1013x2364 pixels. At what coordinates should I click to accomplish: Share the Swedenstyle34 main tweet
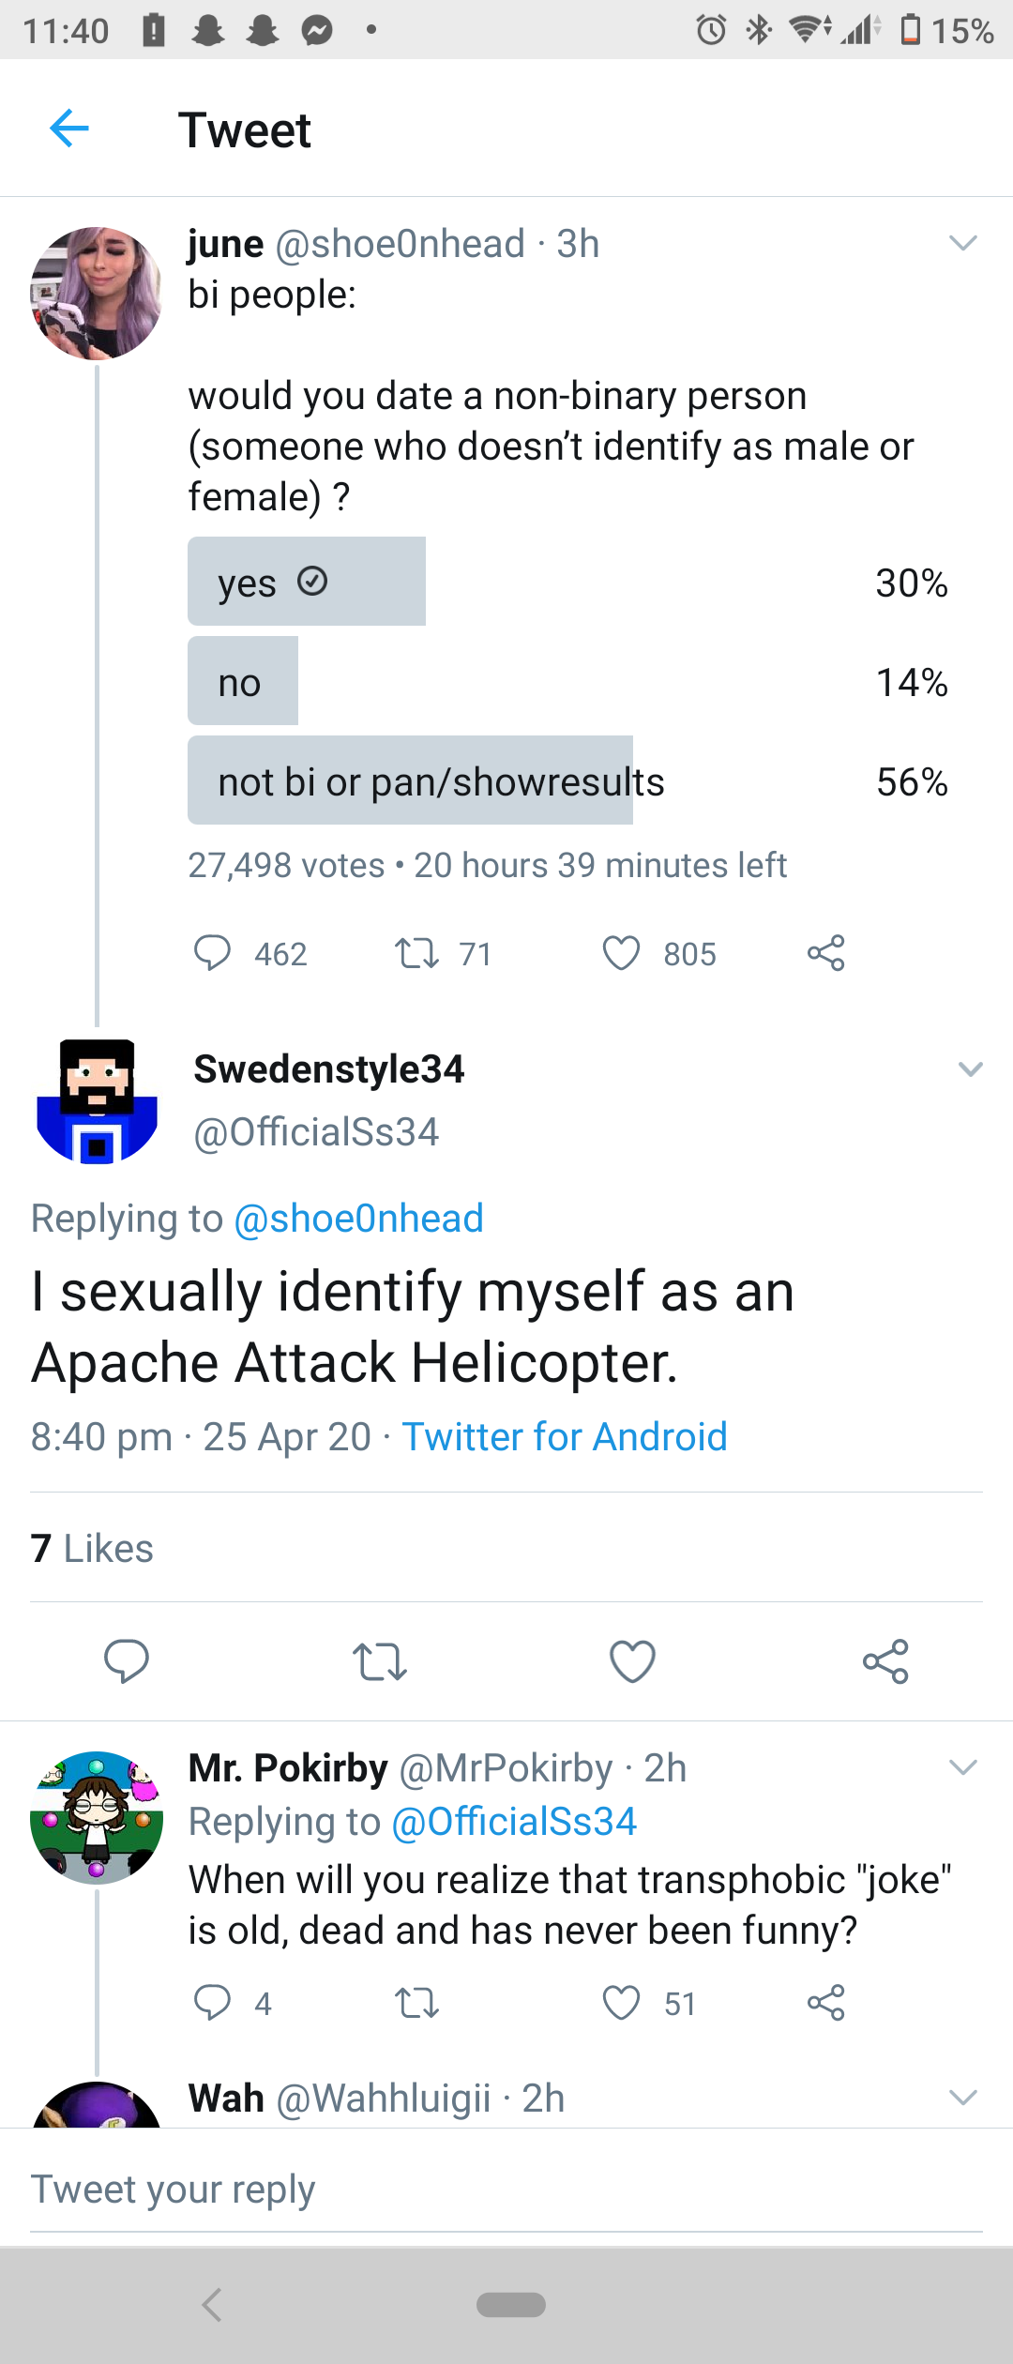(x=885, y=1661)
